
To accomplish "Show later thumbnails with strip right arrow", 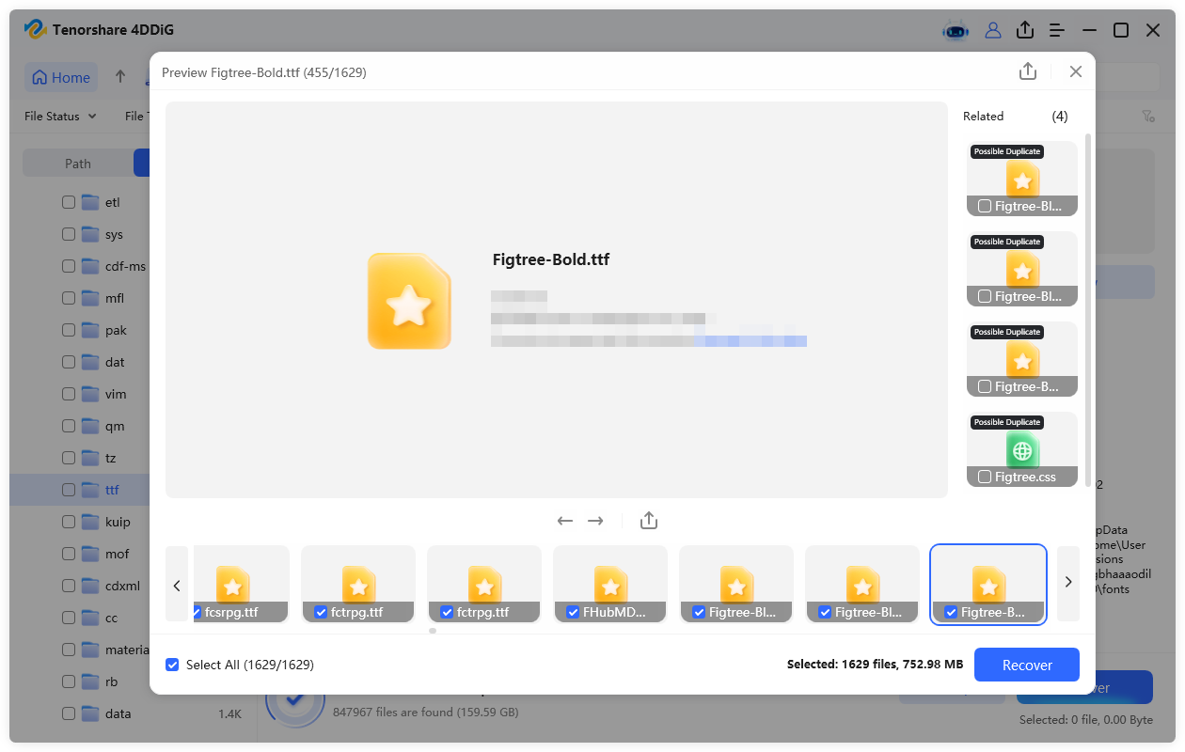I will (x=1068, y=584).
